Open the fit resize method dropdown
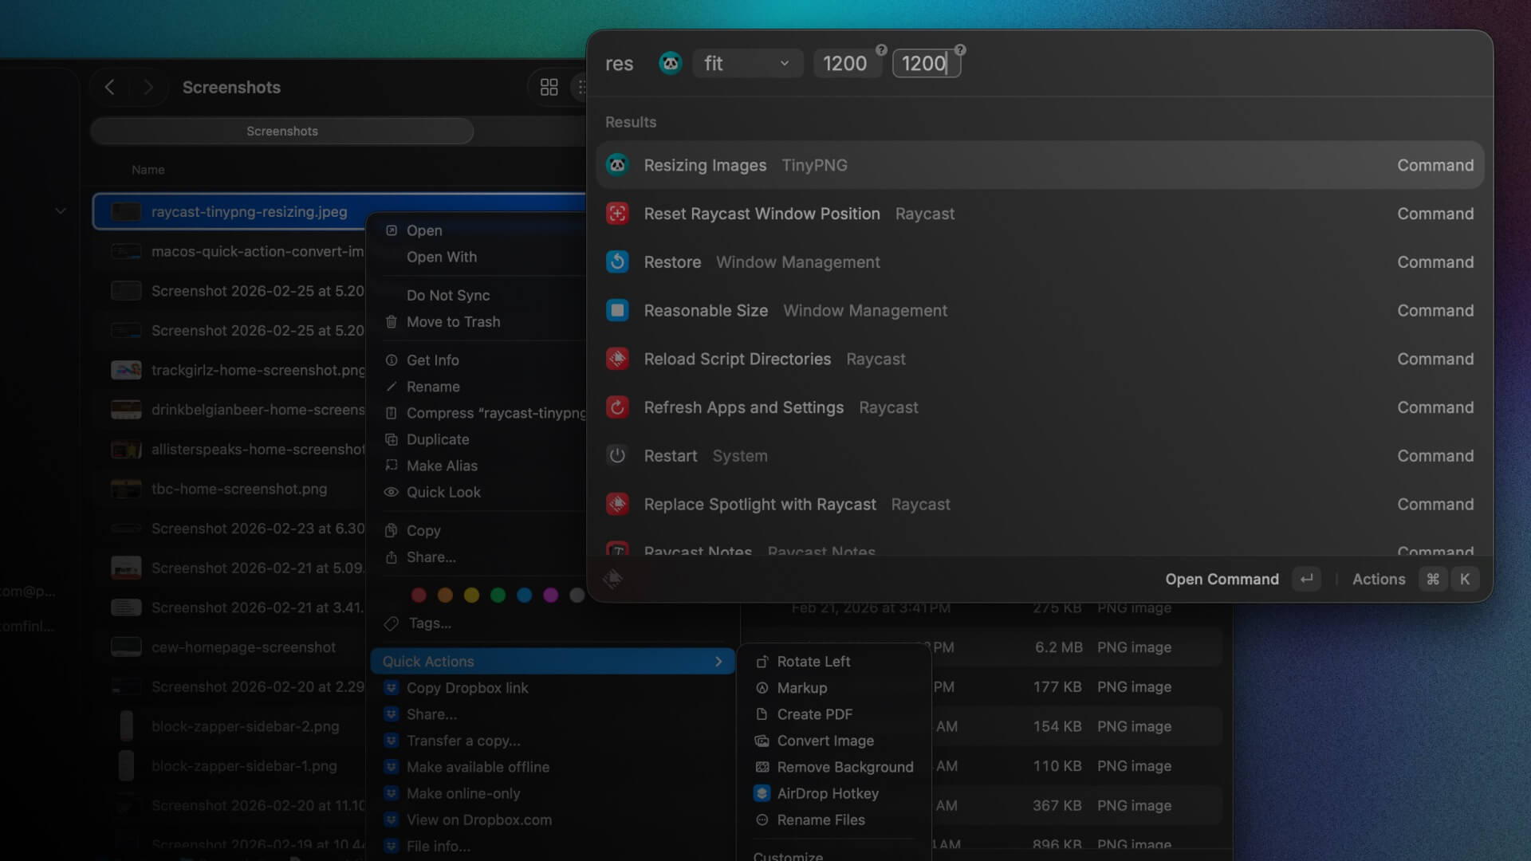1531x861 pixels. (x=747, y=63)
